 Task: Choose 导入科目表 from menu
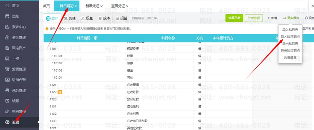click(x=290, y=30)
